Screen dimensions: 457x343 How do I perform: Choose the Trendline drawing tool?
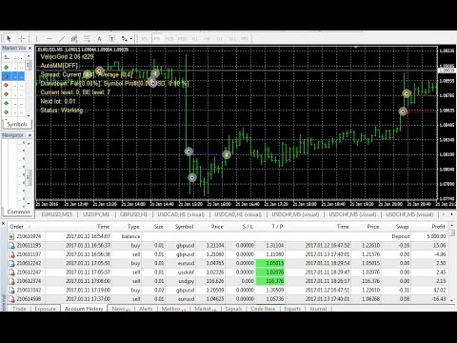[62, 38]
